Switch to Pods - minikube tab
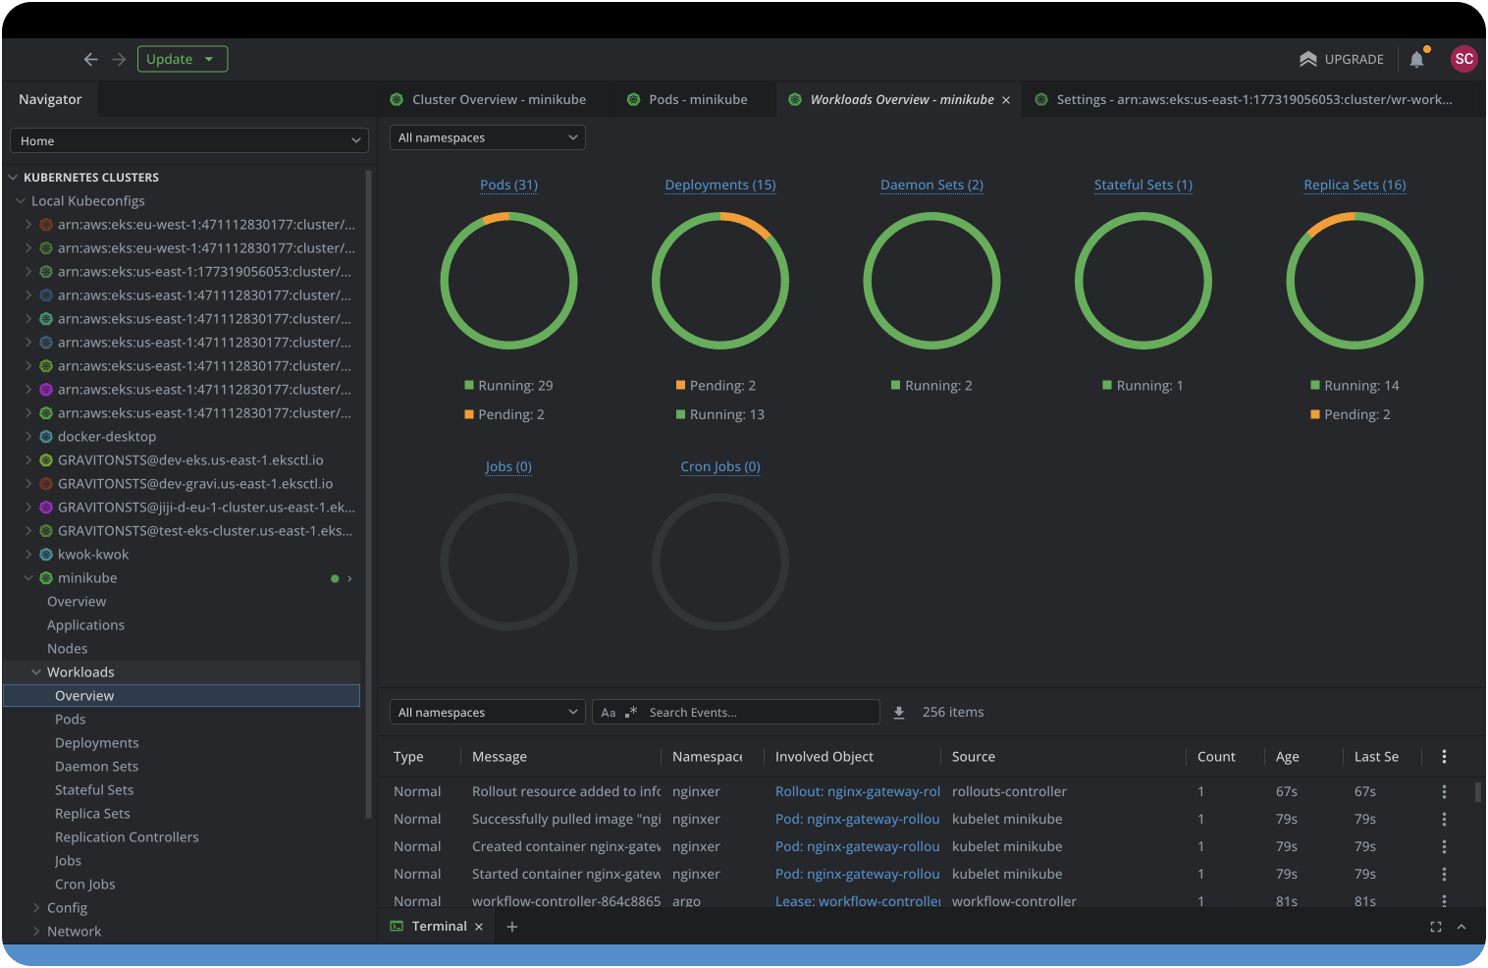This screenshot has width=1488, height=968. (687, 99)
